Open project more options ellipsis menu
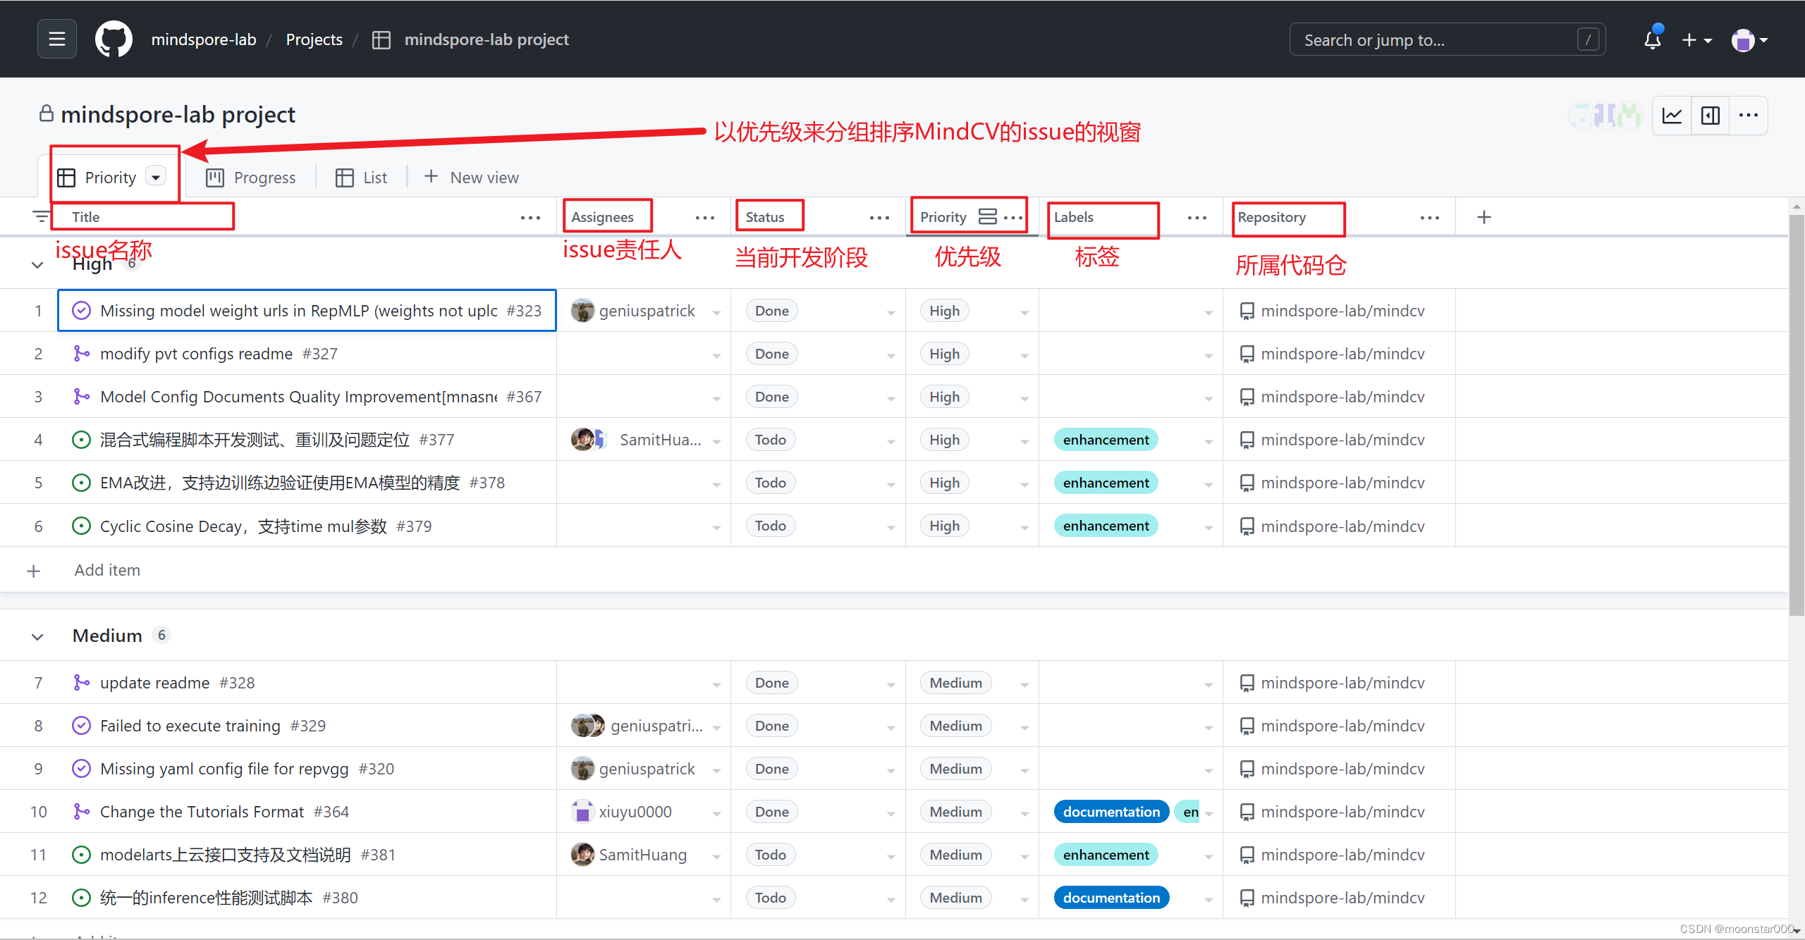 pos(1749,116)
